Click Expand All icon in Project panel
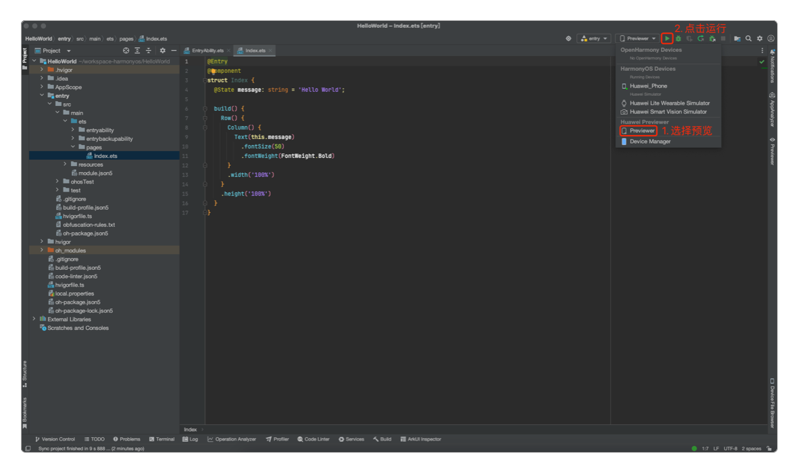This screenshot has height=473, width=798. coord(137,51)
